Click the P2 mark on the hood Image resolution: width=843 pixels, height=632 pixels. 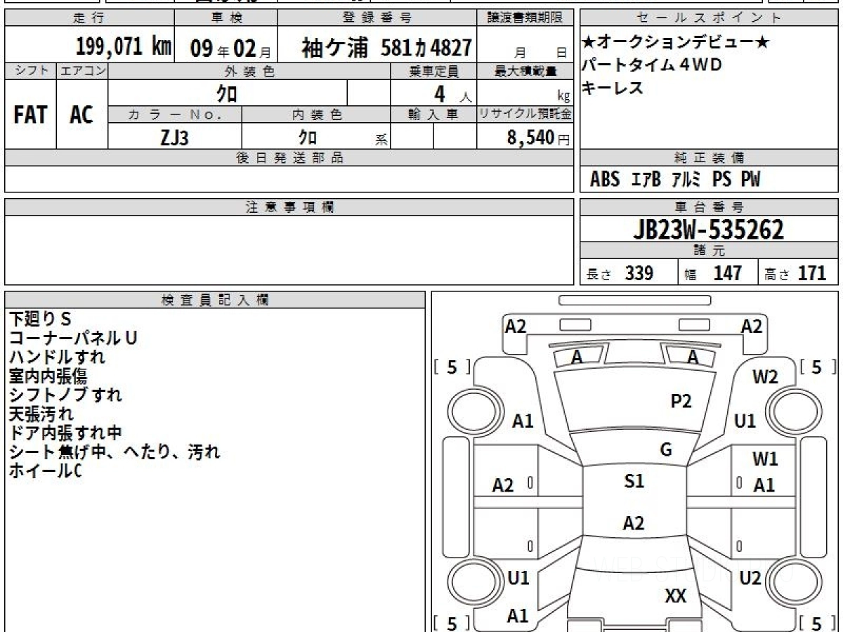[681, 401]
